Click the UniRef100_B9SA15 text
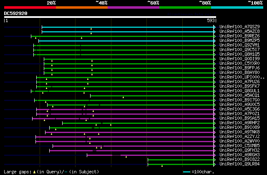267x175 pixels. click(239, 118)
